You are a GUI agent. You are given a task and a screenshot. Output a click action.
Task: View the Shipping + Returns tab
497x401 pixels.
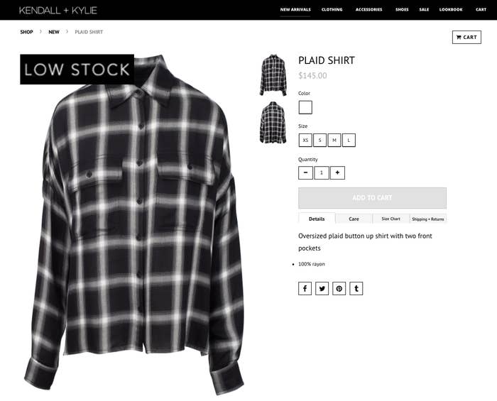tap(428, 219)
